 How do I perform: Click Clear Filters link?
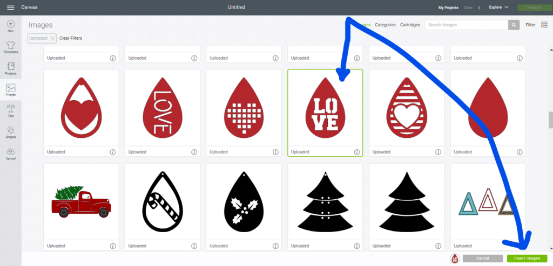pyautogui.click(x=71, y=38)
